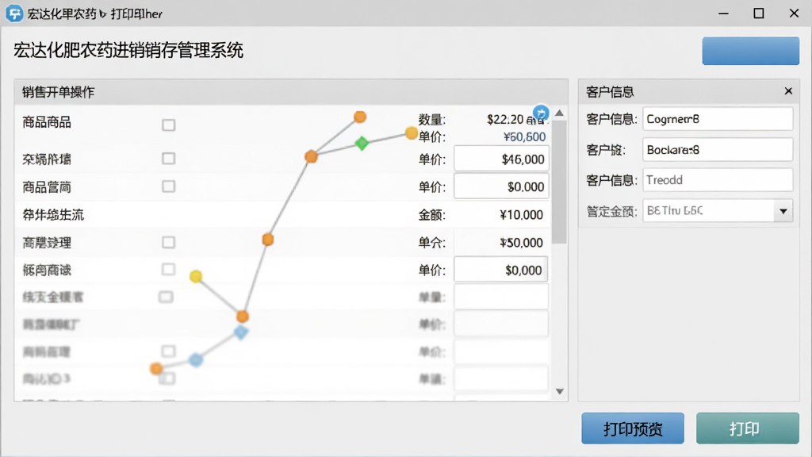Click the 宏达化肥农药进销销存管理系统 heading

click(x=128, y=50)
